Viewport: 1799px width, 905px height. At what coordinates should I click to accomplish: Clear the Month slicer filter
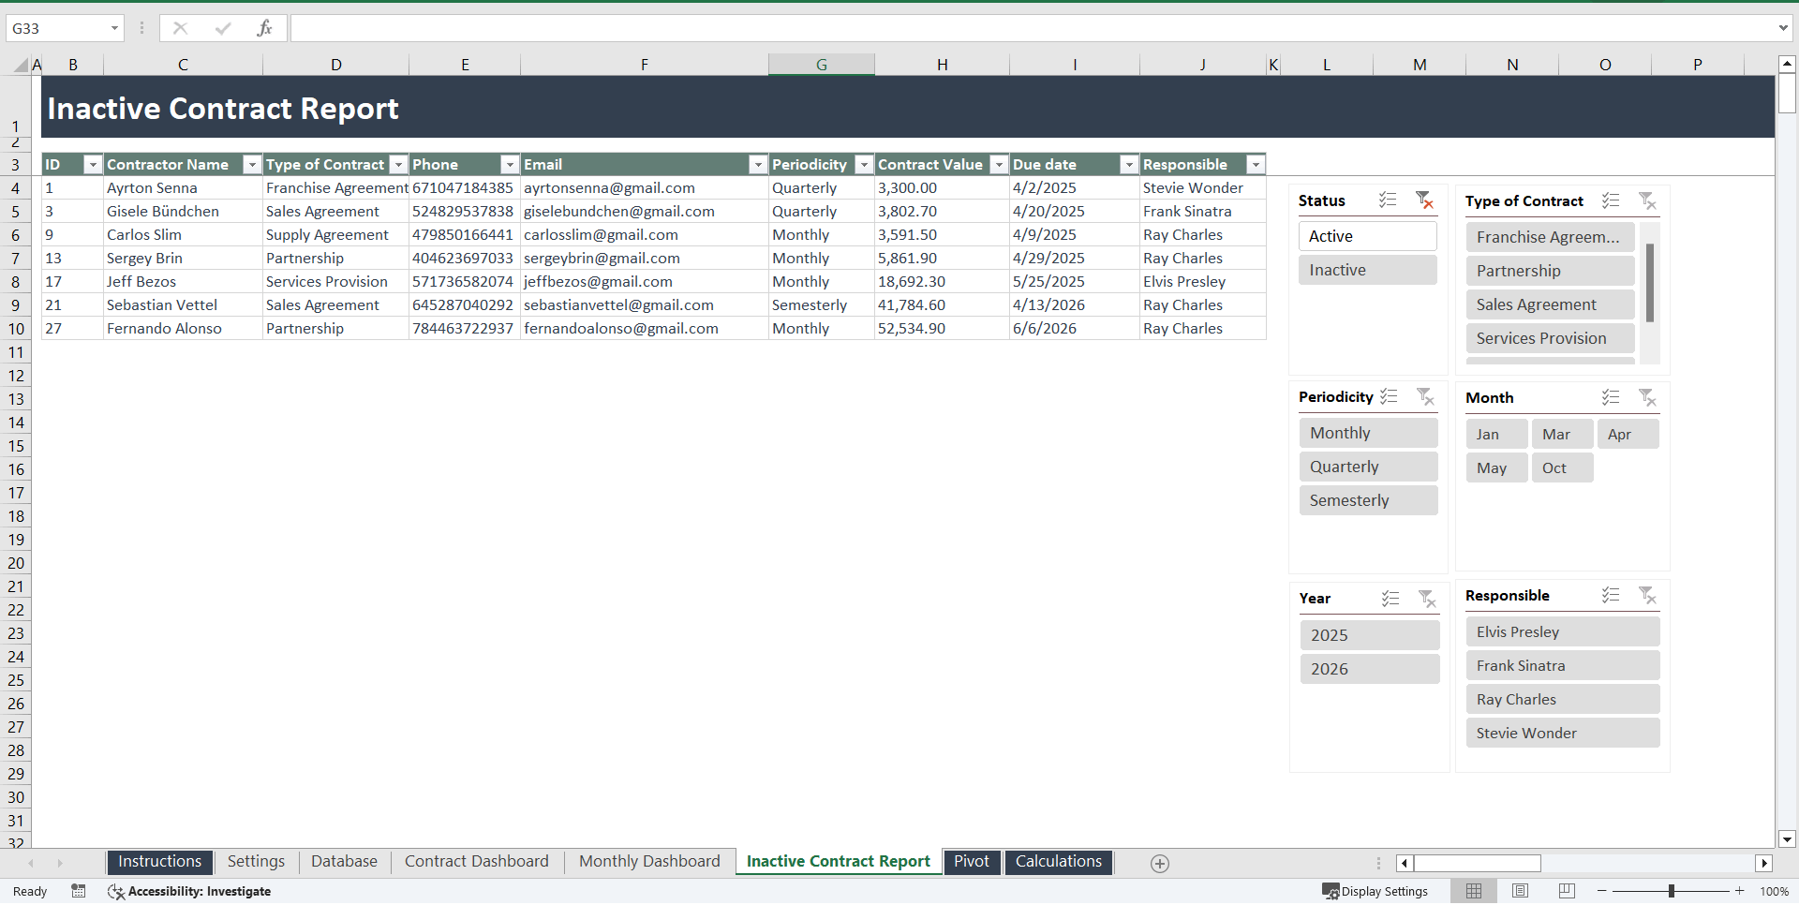(x=1647, y=397)
